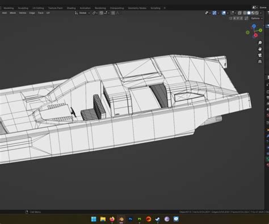
Task: Click the Scene name field
Action: (263, 7)
